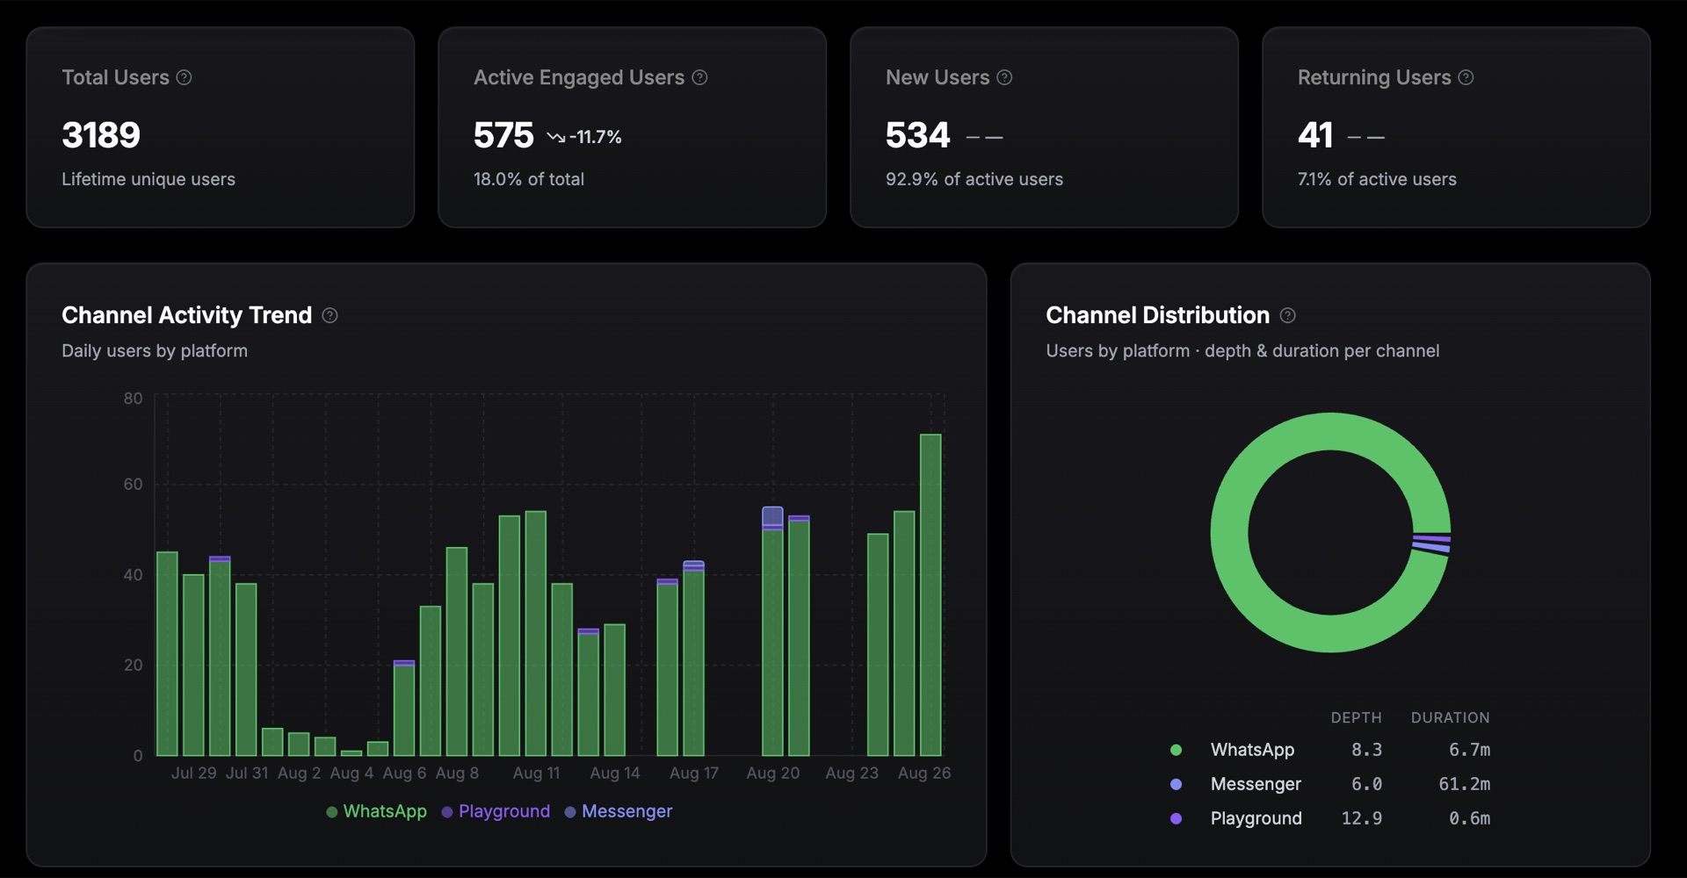1687x878 pixels.
Task: Click the help icon beside Total Users
Action: click(x=184, y=77)
